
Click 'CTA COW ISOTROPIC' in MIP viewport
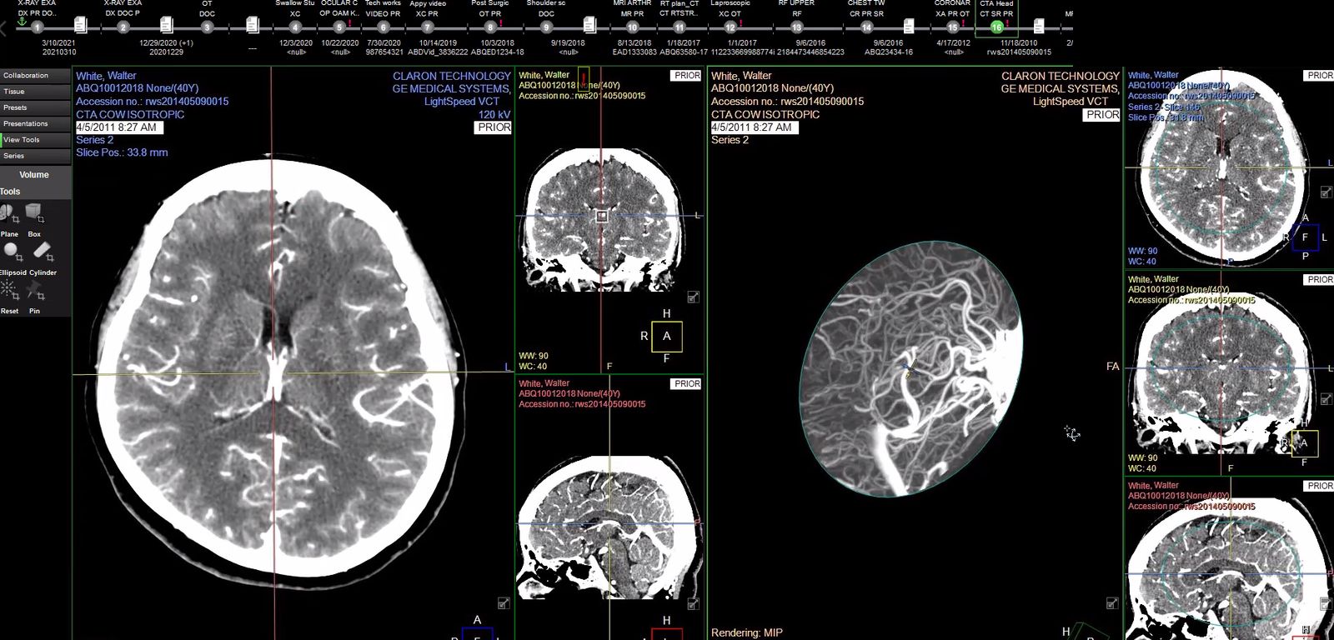pos(765,114)
